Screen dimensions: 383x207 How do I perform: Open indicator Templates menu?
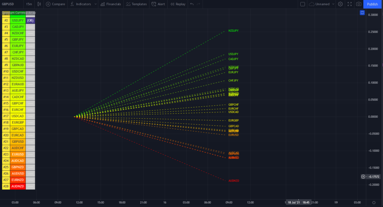tap(136, 4)
